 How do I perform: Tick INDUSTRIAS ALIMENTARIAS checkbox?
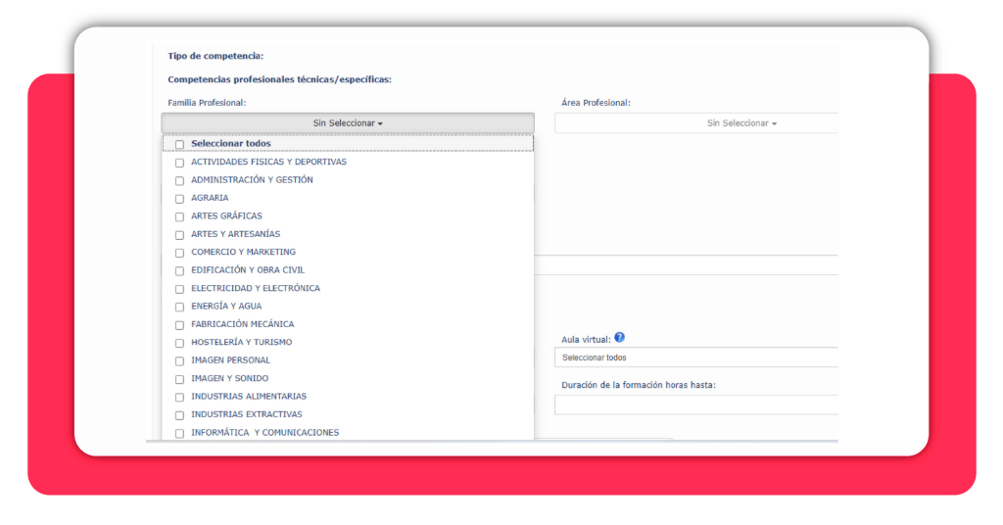tap(180, 397)
